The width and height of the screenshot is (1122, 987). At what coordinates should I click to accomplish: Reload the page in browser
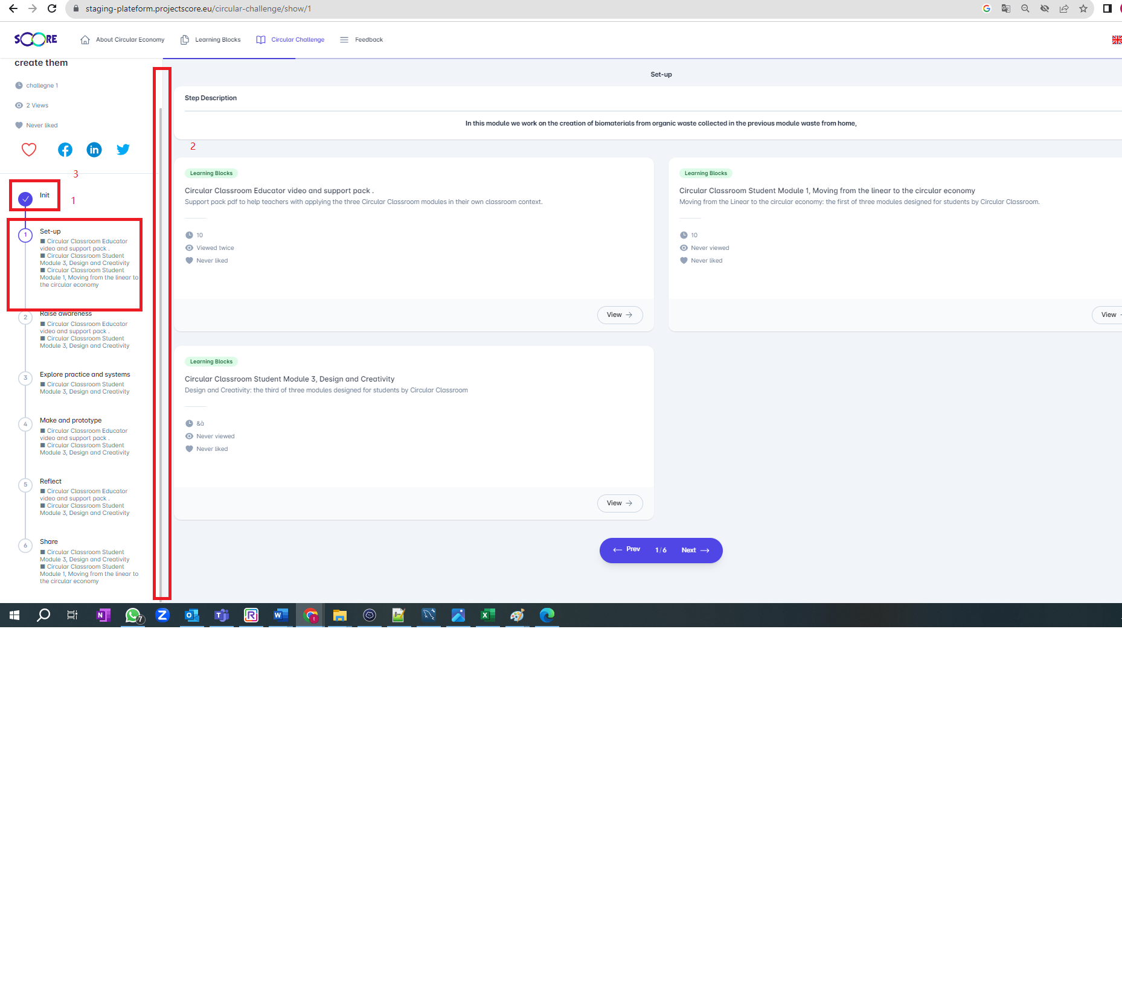(x=52, y=8)
